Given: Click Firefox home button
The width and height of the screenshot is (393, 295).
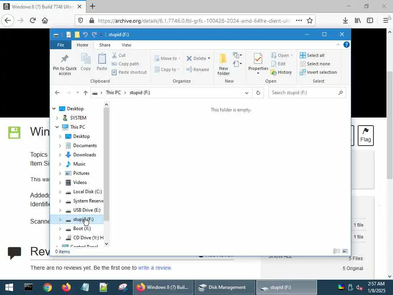Looking at the screenshot, I should (x=45, y=20).
